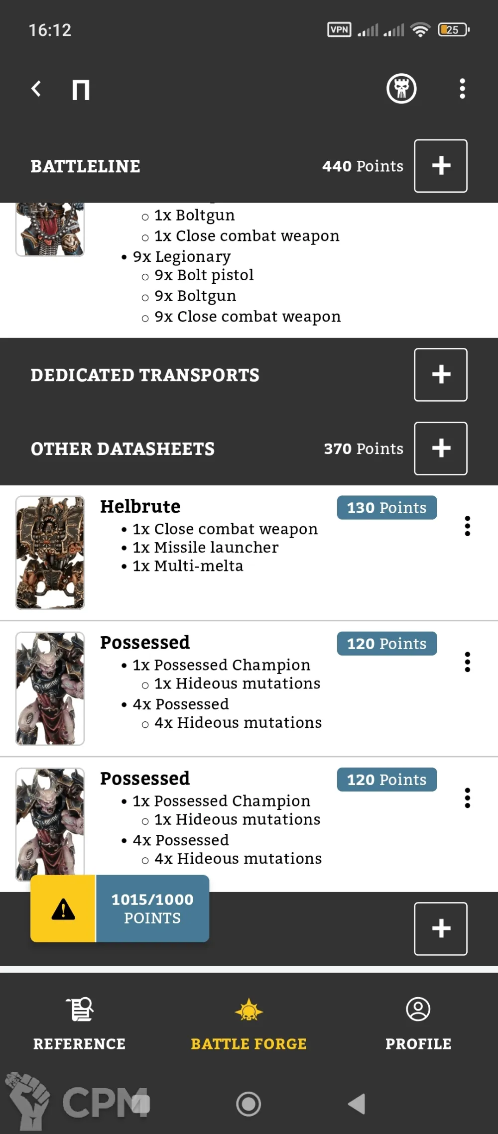Tap the back arrow in header
Viewport: 498px width, 1134px height.
[x=36, y=89]
